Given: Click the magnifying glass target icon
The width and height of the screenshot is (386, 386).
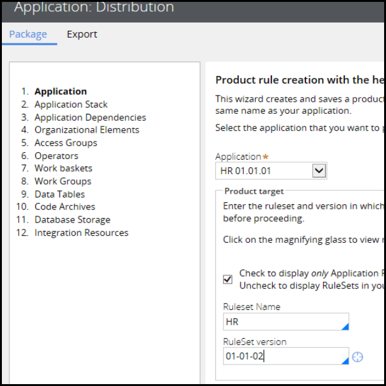Looking at the screenshot, I should pyautogui.click(x=357, y=357).
